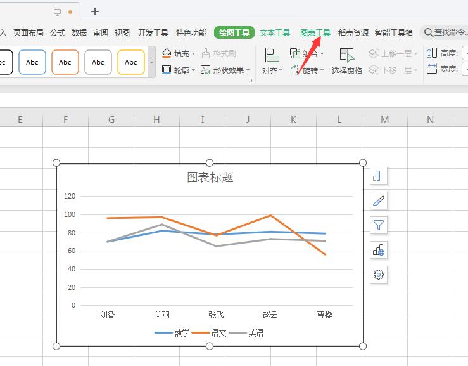Open the shape format dialog launcher
This screenshot has width=468, height=366.
(x=250, y=81)
